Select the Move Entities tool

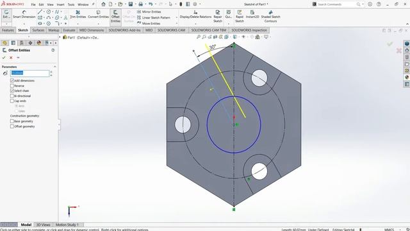click(149, 23)
